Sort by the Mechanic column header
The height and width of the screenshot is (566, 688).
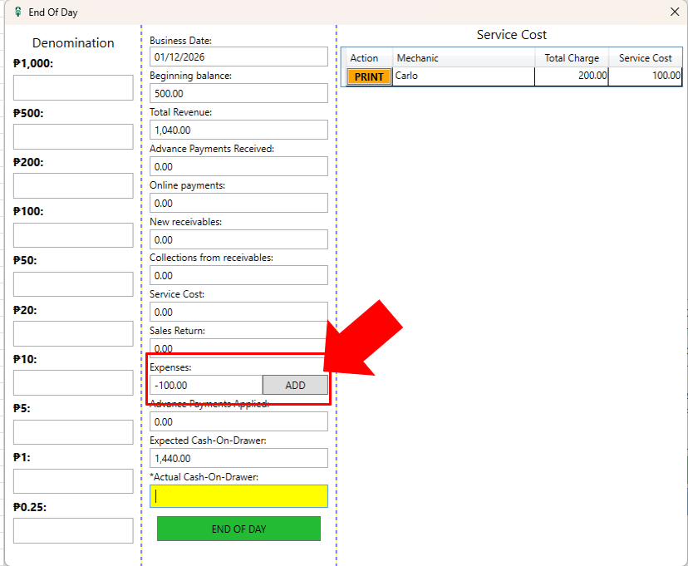[463, 58]
